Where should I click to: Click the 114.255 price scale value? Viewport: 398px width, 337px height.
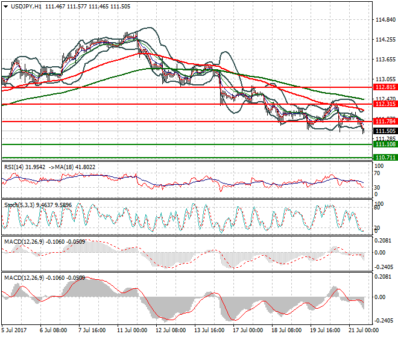click(385, 40)
